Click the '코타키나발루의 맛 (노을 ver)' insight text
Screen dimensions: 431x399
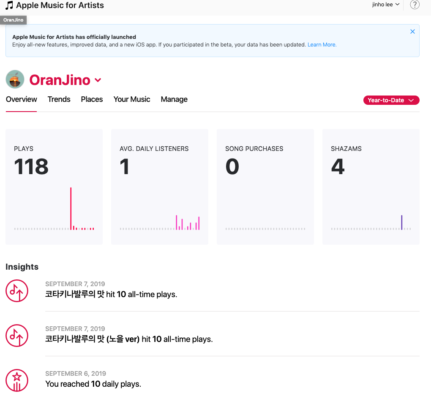(129, 339)
